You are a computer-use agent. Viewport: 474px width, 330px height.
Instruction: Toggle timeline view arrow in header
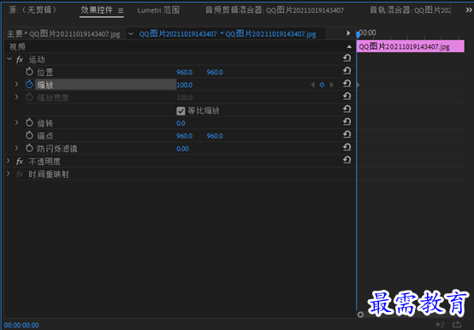click(x=348, y=33)
